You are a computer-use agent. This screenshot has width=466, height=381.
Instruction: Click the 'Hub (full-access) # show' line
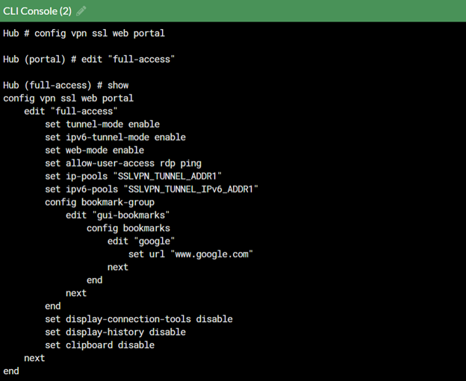[66, 85]
